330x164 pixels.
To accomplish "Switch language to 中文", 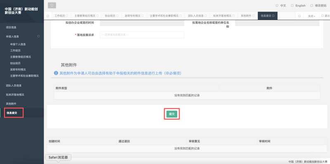I will click(283, 6).
